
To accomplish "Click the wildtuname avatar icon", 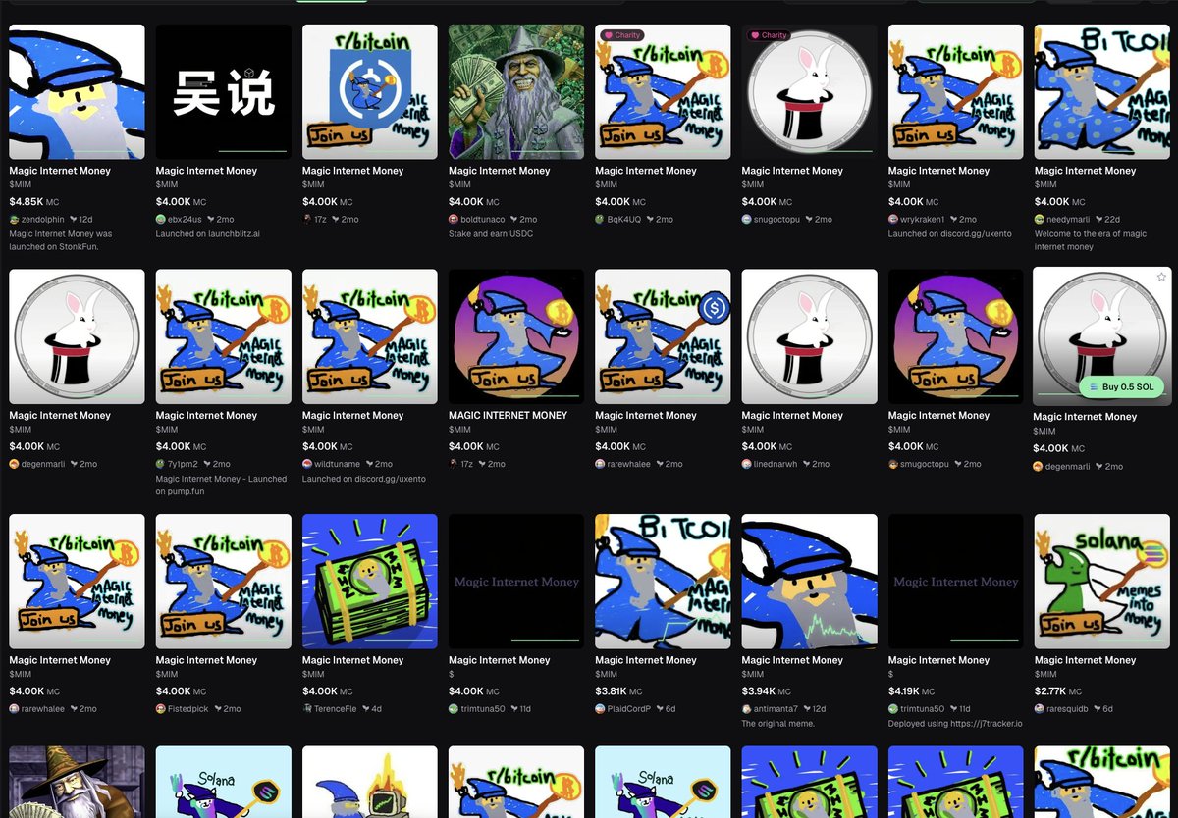I will pos(307,464).
